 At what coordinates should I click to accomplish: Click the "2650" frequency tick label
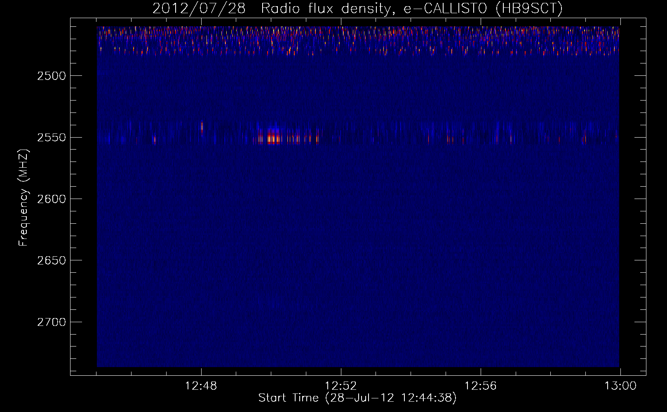click(x=52, y=260)
